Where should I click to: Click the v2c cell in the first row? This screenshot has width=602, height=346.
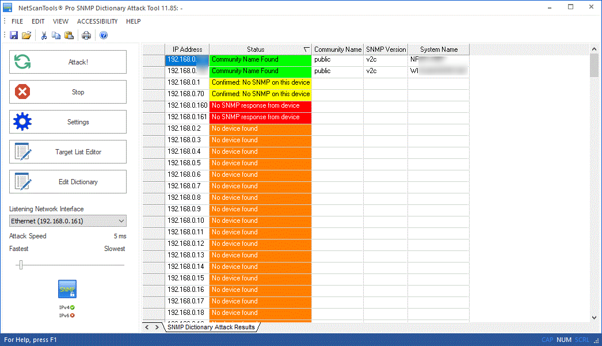click(x=386, y=59)
